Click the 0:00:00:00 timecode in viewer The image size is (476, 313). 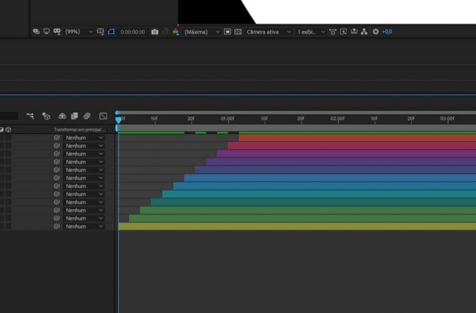[132, 31]
